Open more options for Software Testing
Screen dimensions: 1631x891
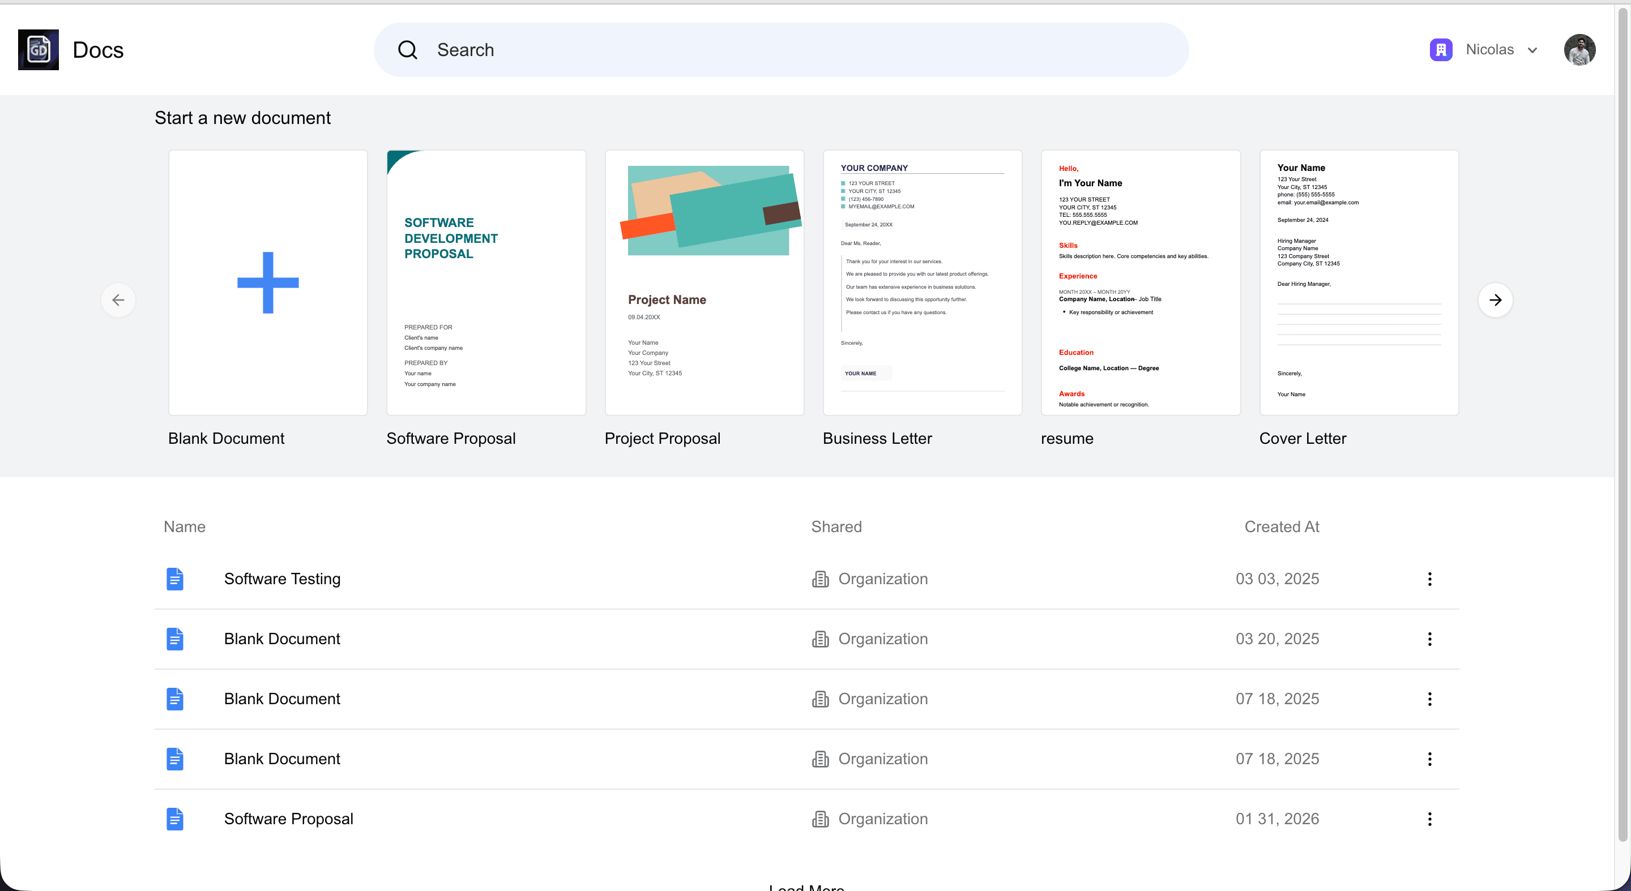click(x=1429, y=579)
